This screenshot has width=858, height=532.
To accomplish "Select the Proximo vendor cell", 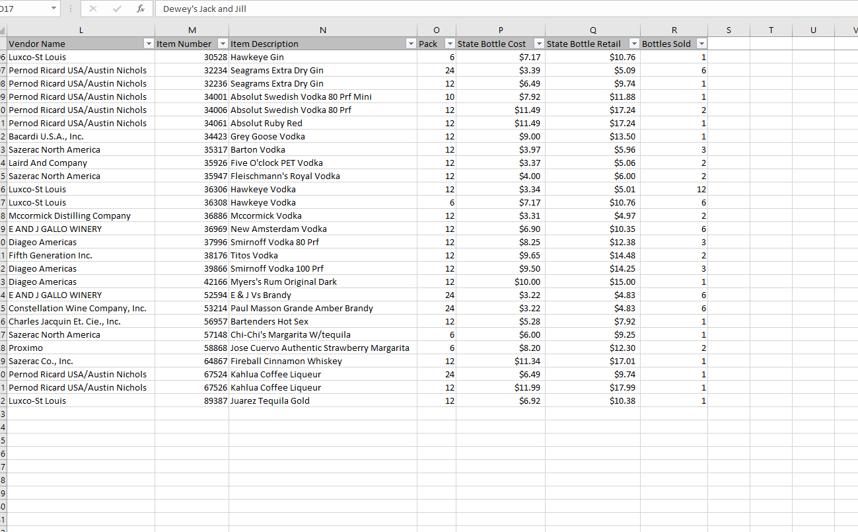I will [x=81, y=348].
